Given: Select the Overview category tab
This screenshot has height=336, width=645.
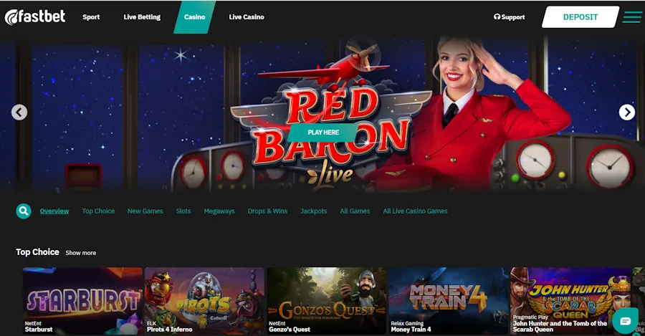Looking at the screenshot, I should point(54,211).
